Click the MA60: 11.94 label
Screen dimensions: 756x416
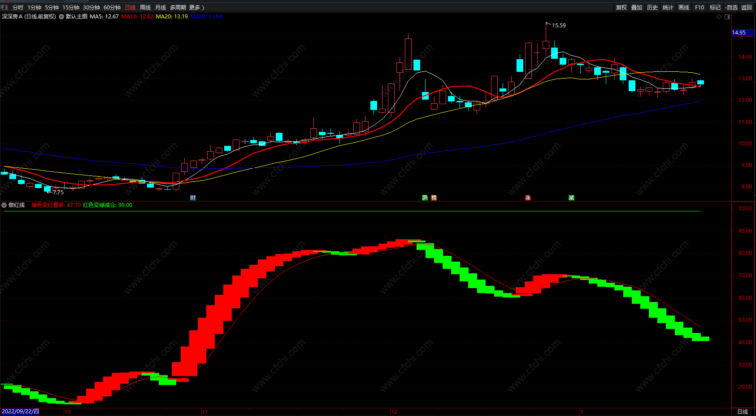[206, 17]
